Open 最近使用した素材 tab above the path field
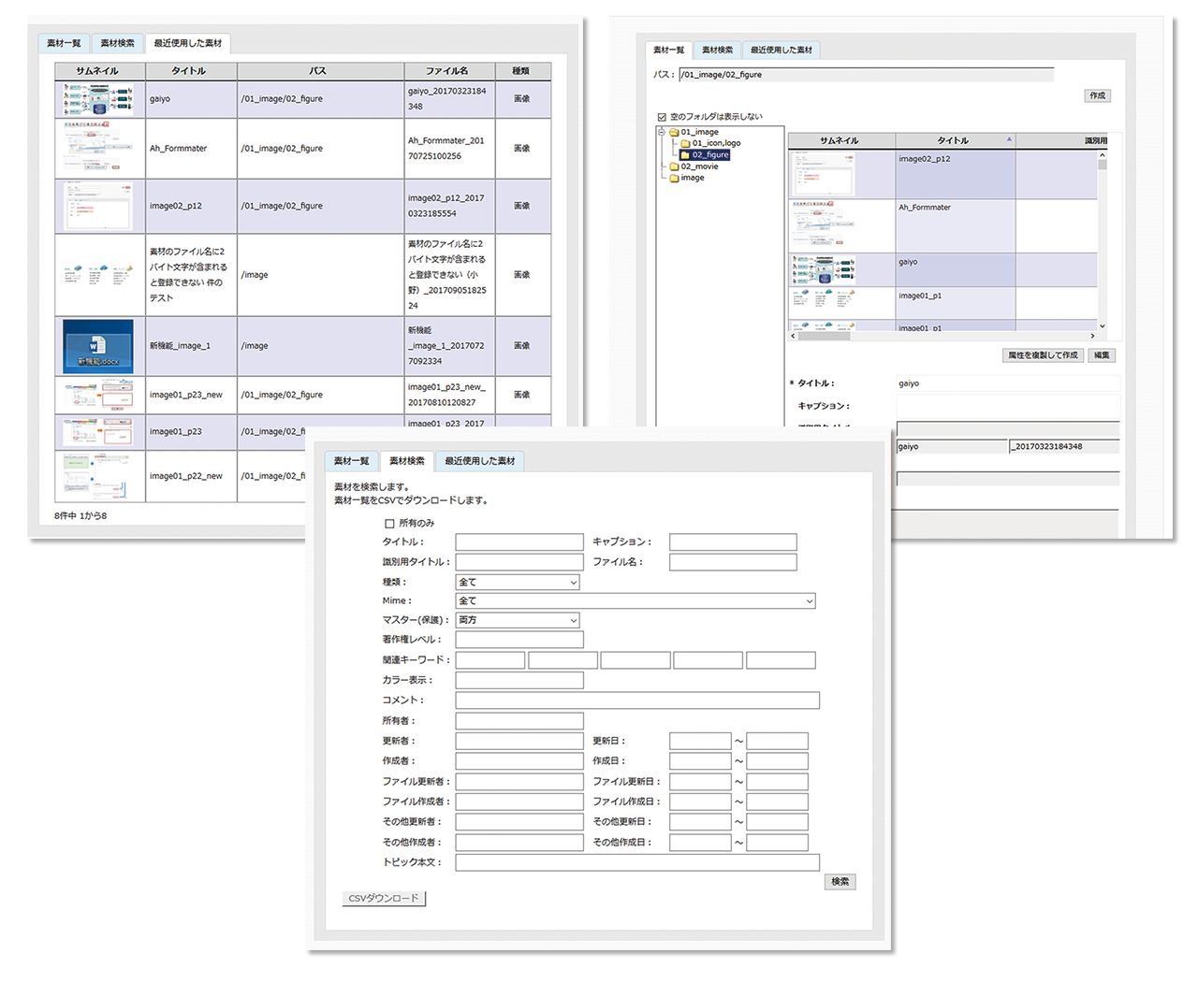Viewport: 1198px width, 982px height. pyautogui.click(x=781, y=50)
